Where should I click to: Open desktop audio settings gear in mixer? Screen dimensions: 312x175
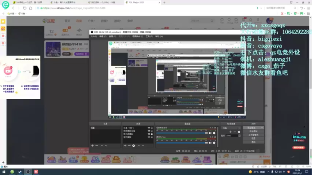214,133
